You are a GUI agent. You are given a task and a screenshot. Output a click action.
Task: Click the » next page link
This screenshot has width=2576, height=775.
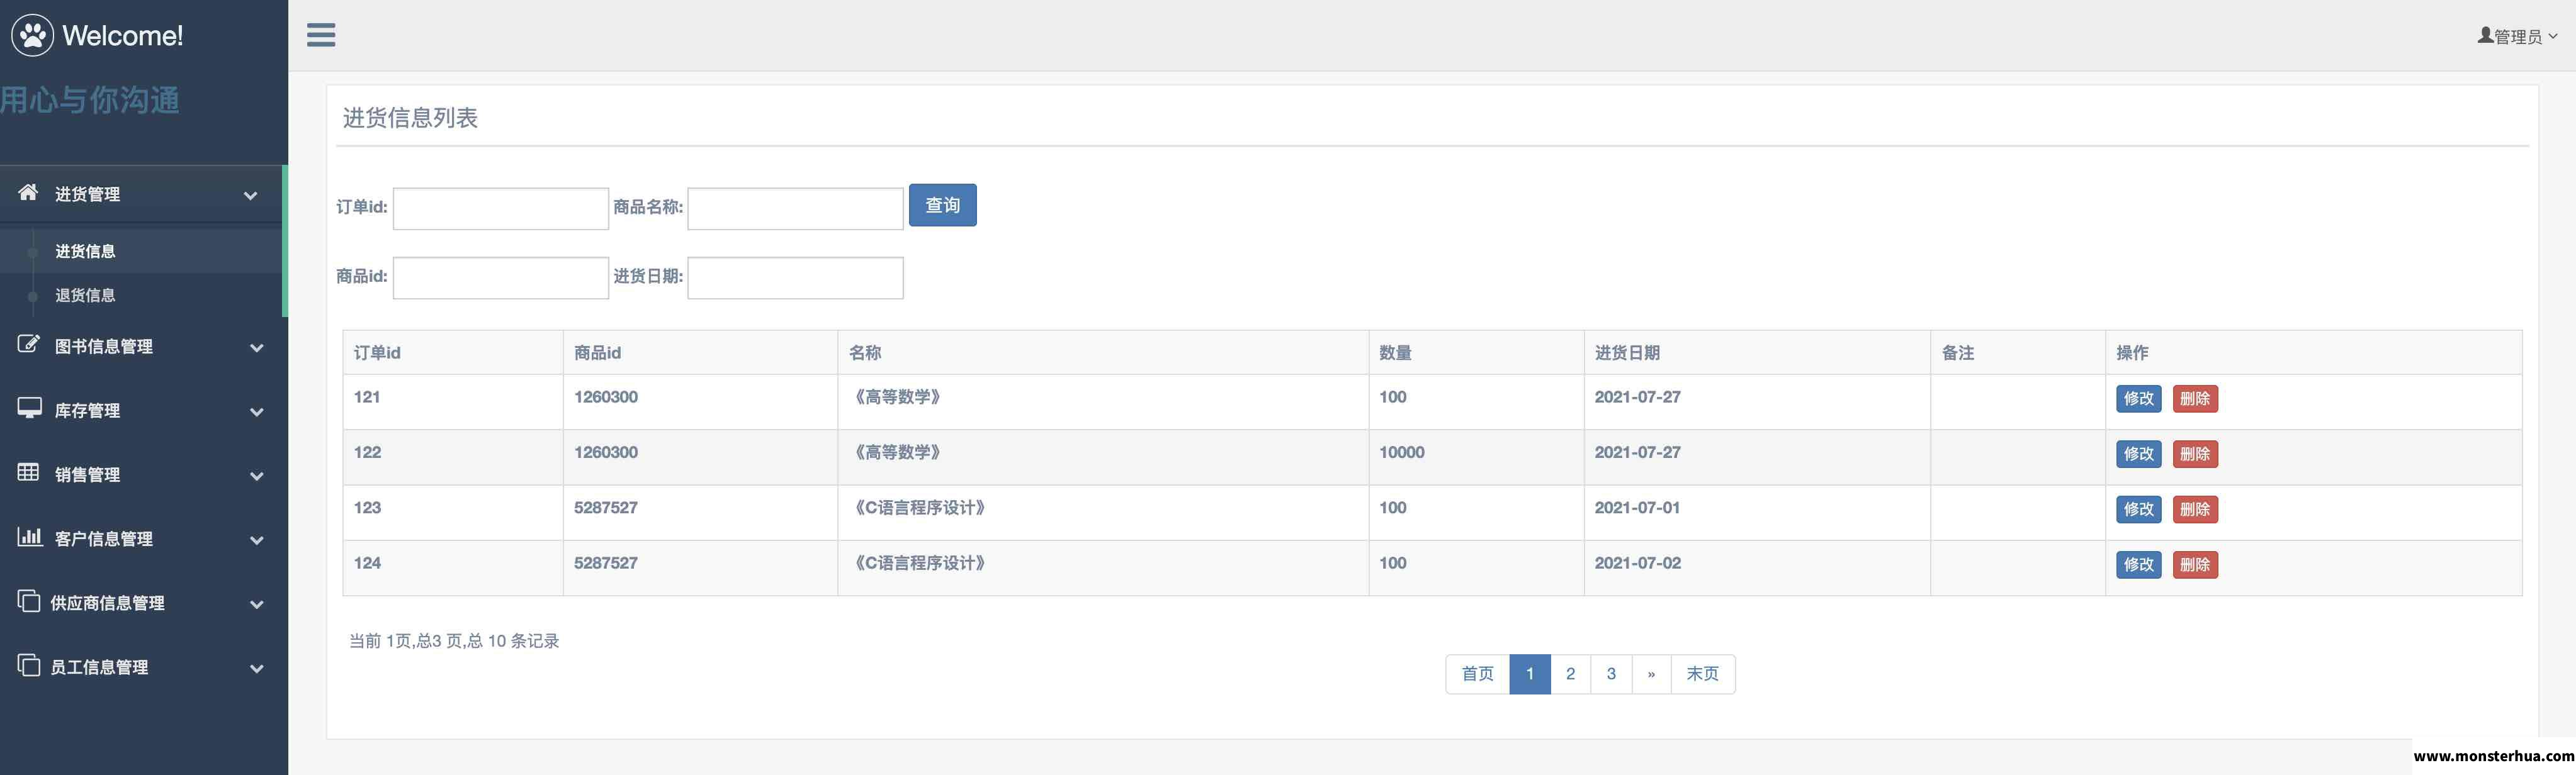pos(1651,674)
